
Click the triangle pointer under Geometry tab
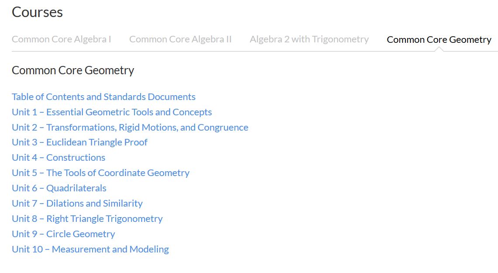pos(439,49)
